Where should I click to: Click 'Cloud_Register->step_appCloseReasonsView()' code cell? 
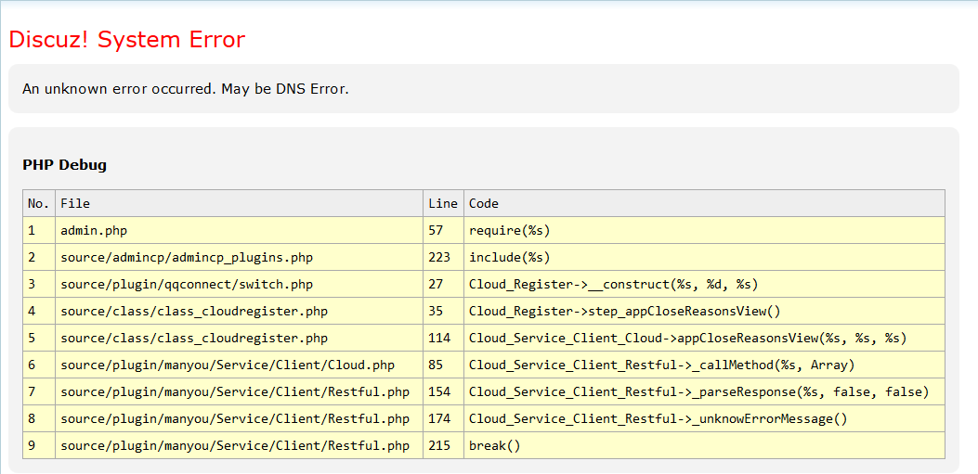click(704, 312)
